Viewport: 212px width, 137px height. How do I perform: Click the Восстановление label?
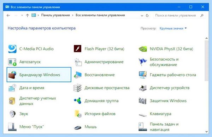tap(100, 75)
